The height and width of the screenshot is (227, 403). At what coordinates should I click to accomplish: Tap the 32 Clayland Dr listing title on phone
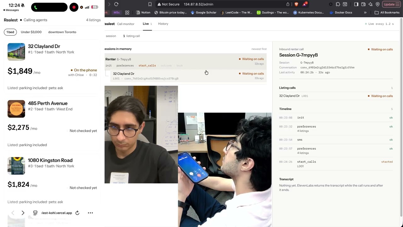click(44, 46)
